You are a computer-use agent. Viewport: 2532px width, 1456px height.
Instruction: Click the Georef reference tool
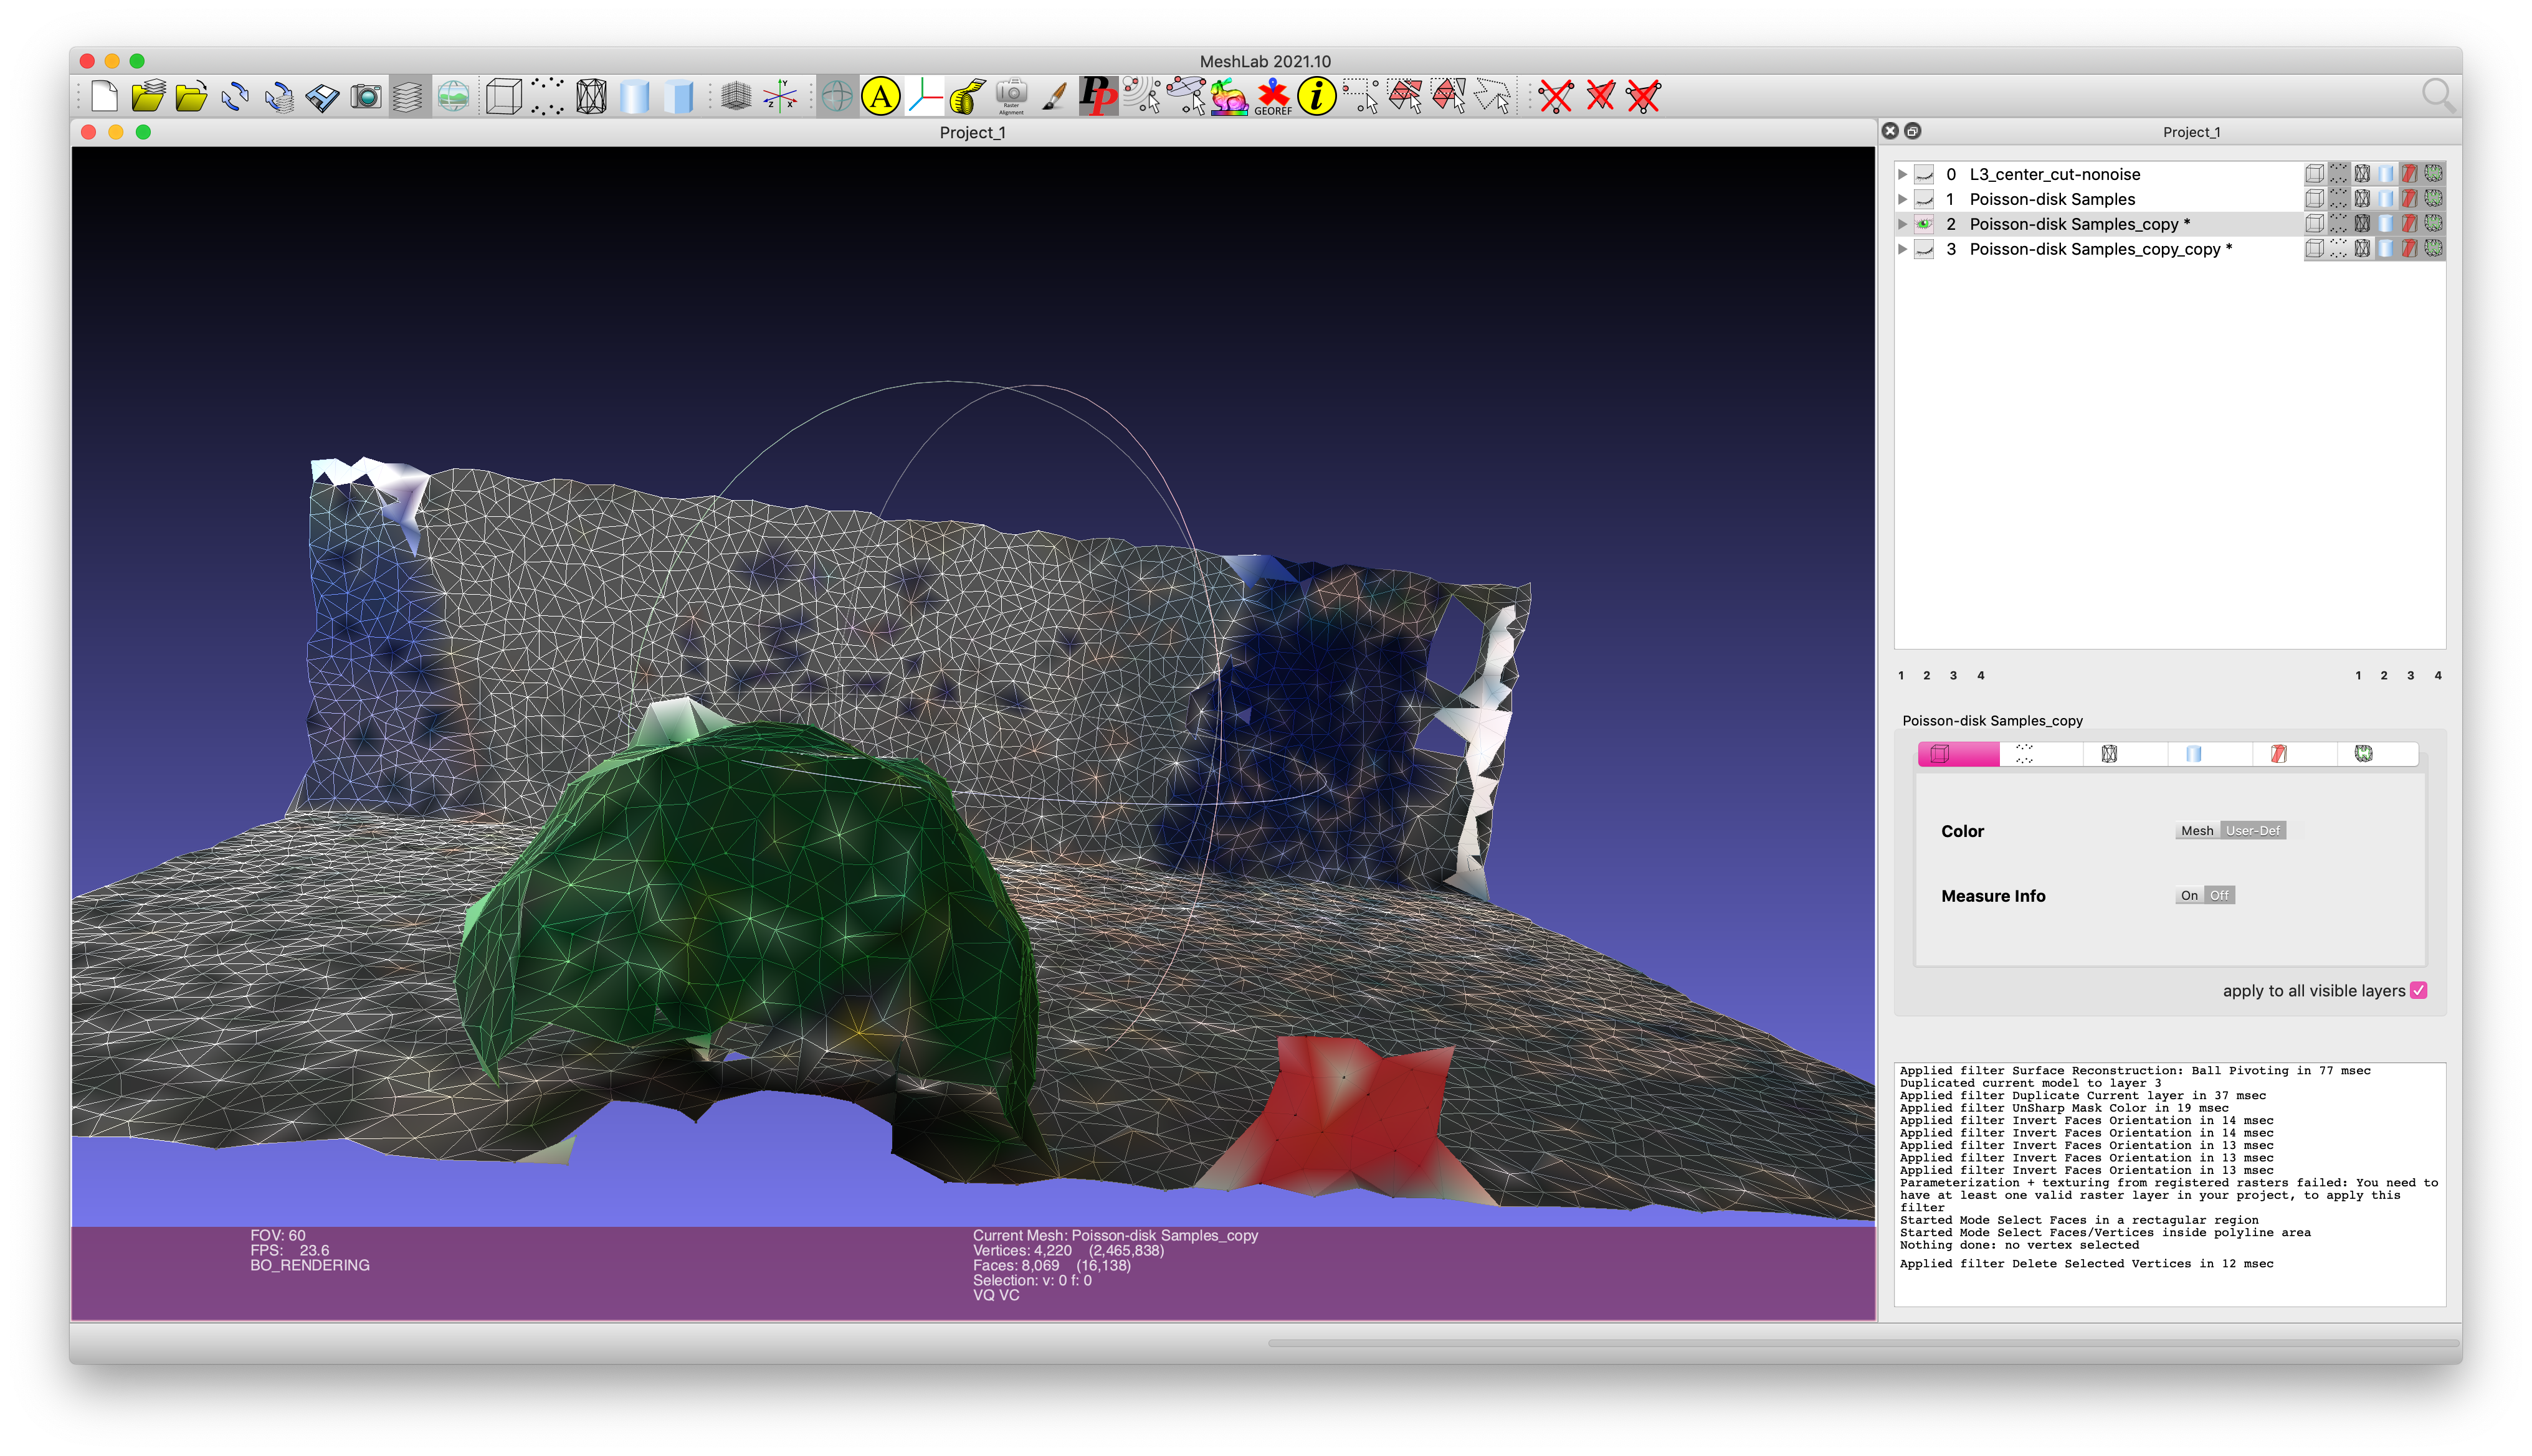(1272, 97)
